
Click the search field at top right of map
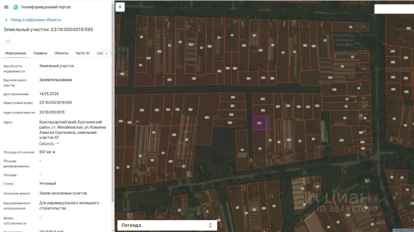tap(394, 9)
